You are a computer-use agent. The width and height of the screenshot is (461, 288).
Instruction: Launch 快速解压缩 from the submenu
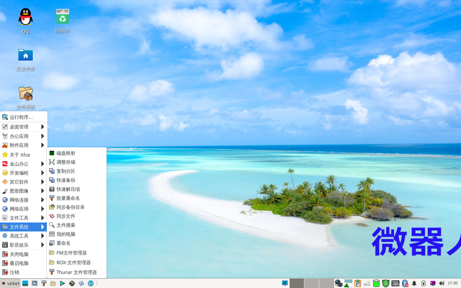coord(77,189)
